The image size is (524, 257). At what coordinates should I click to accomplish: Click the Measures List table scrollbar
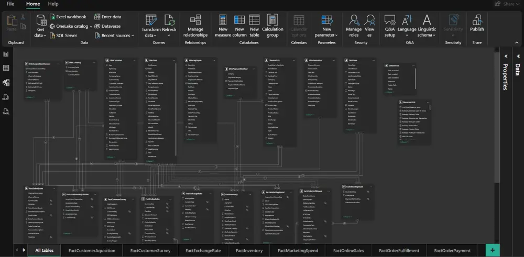pos(430,107)
